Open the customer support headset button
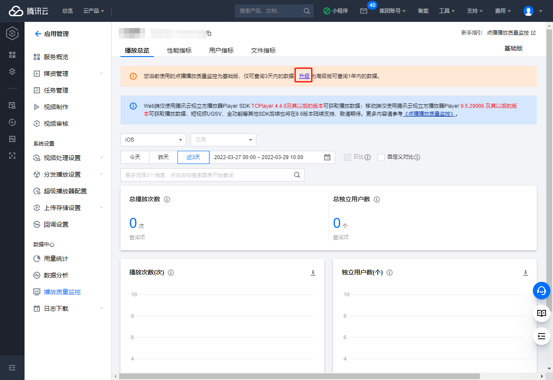553x380 pixels. (x=542, y=290)
